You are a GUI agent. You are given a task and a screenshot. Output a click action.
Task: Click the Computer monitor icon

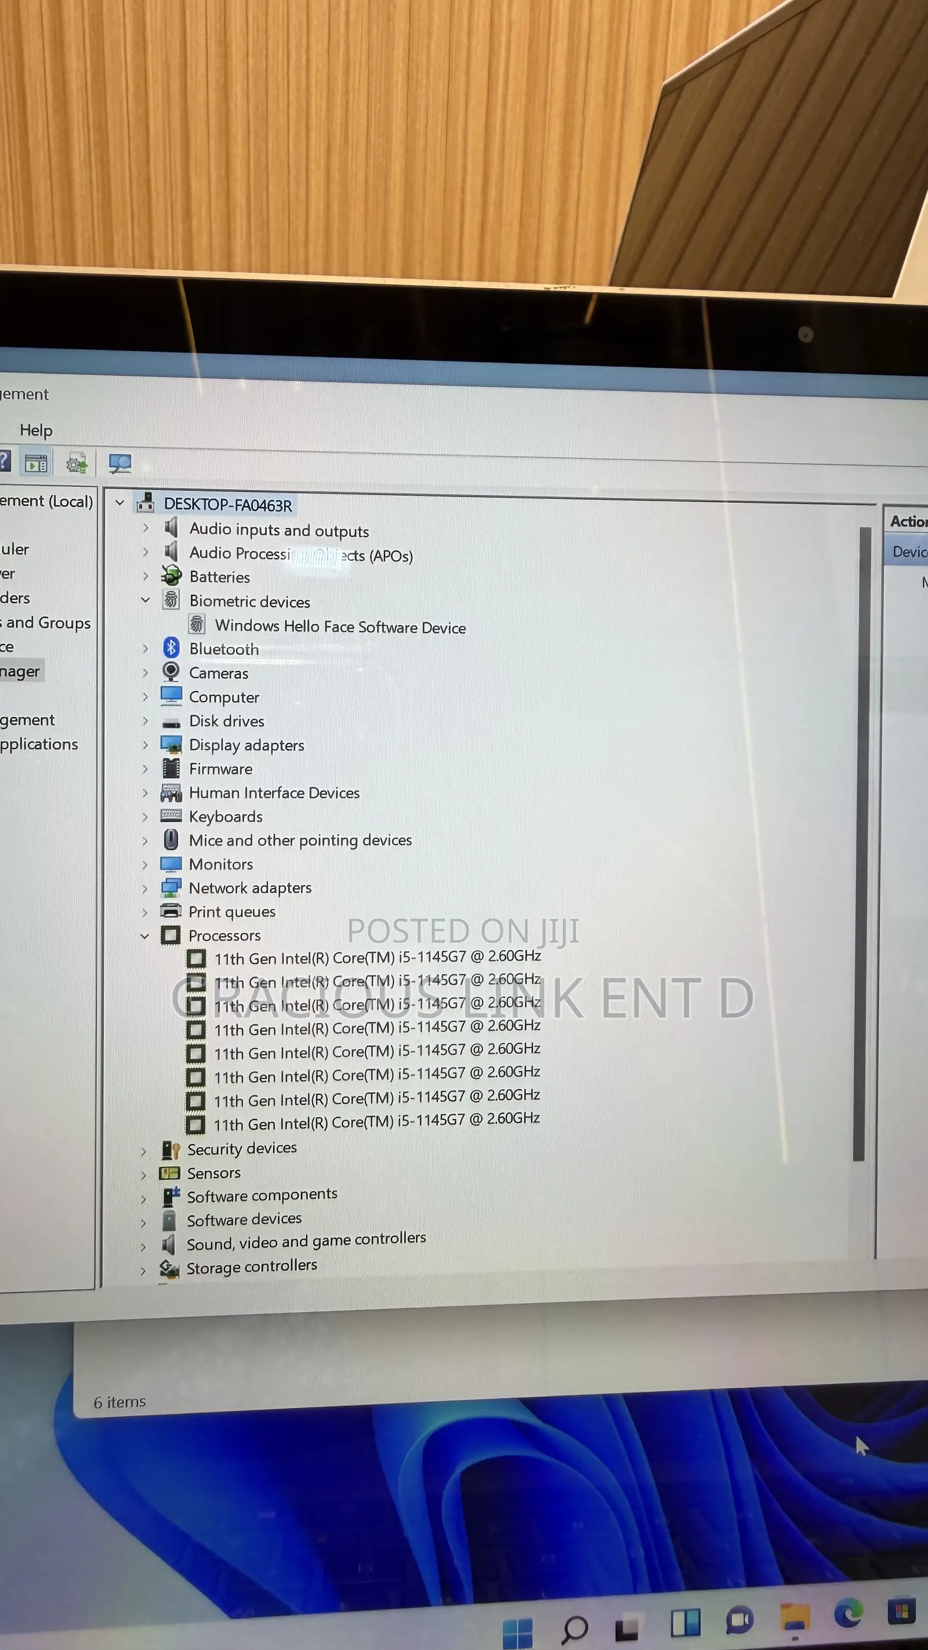(x=171, y=695)
